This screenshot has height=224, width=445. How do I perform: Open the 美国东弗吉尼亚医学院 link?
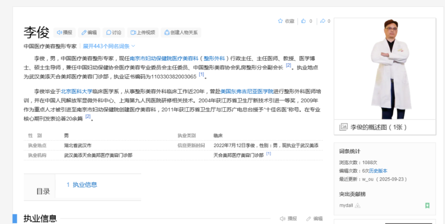(x=247, y=91)
